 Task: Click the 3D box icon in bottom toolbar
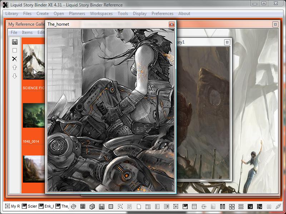pos(92,207)
